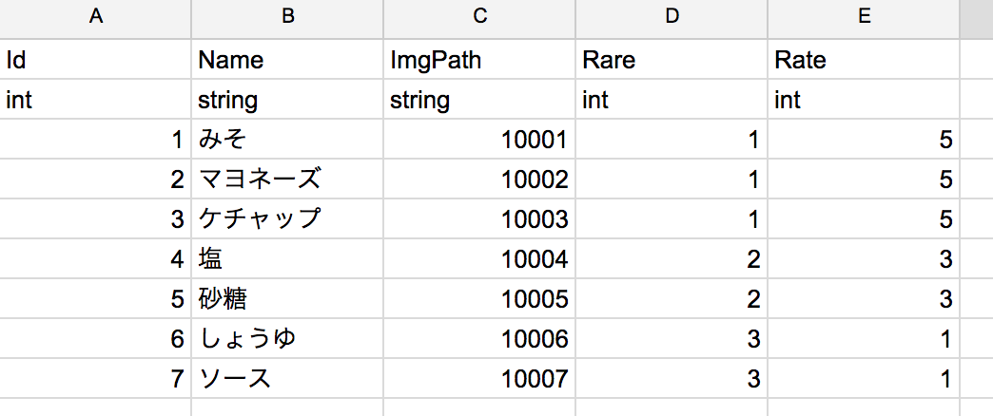The image size is (993, 416).
Task: Select the ImgPath cell
Action: coord(479,60)
